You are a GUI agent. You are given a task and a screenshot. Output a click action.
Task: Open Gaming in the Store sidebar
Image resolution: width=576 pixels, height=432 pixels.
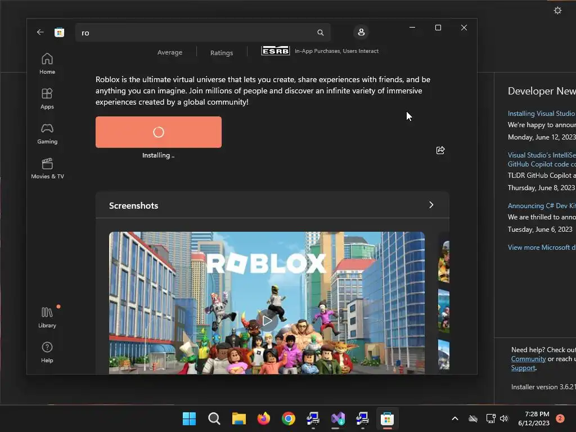[x=47, y=134]
